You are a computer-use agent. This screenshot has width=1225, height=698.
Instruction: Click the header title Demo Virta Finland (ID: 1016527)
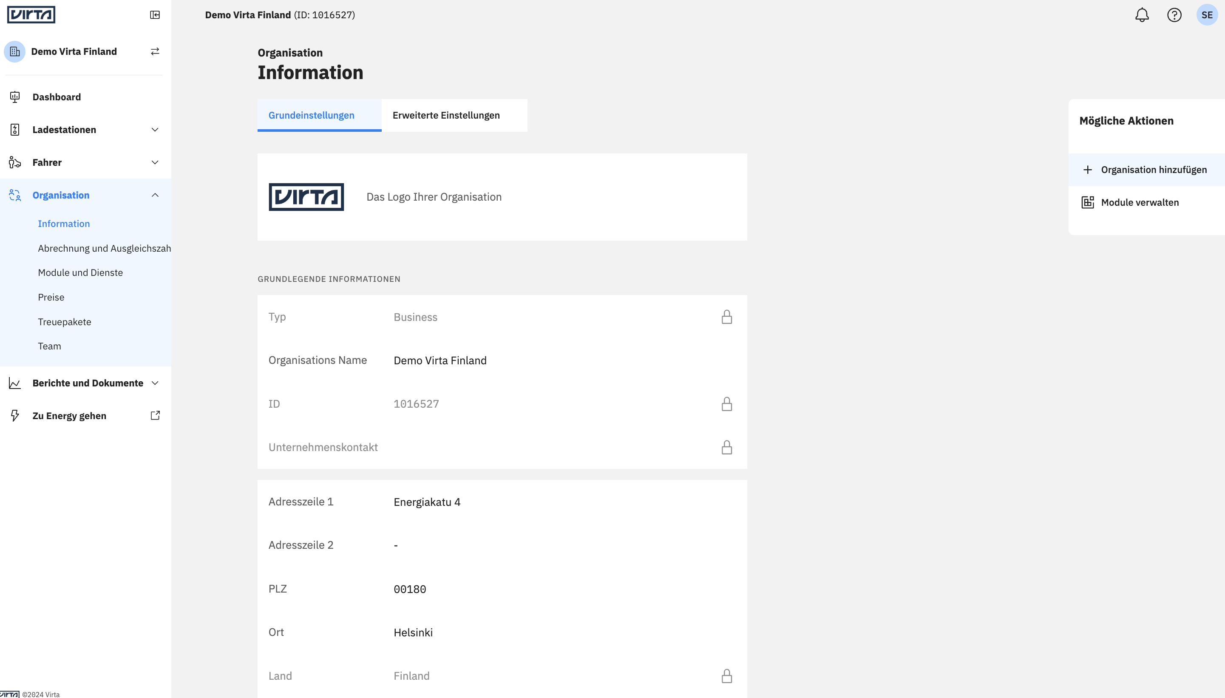(x=280, y=15)
